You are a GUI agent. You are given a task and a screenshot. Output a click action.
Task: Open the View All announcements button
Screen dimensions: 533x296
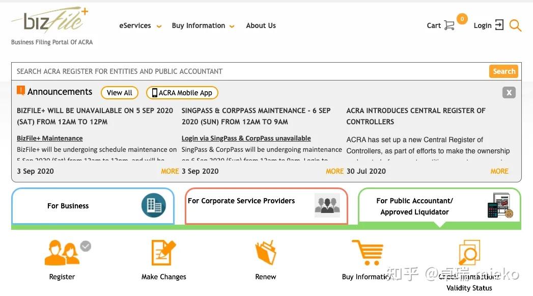(119, 93)
